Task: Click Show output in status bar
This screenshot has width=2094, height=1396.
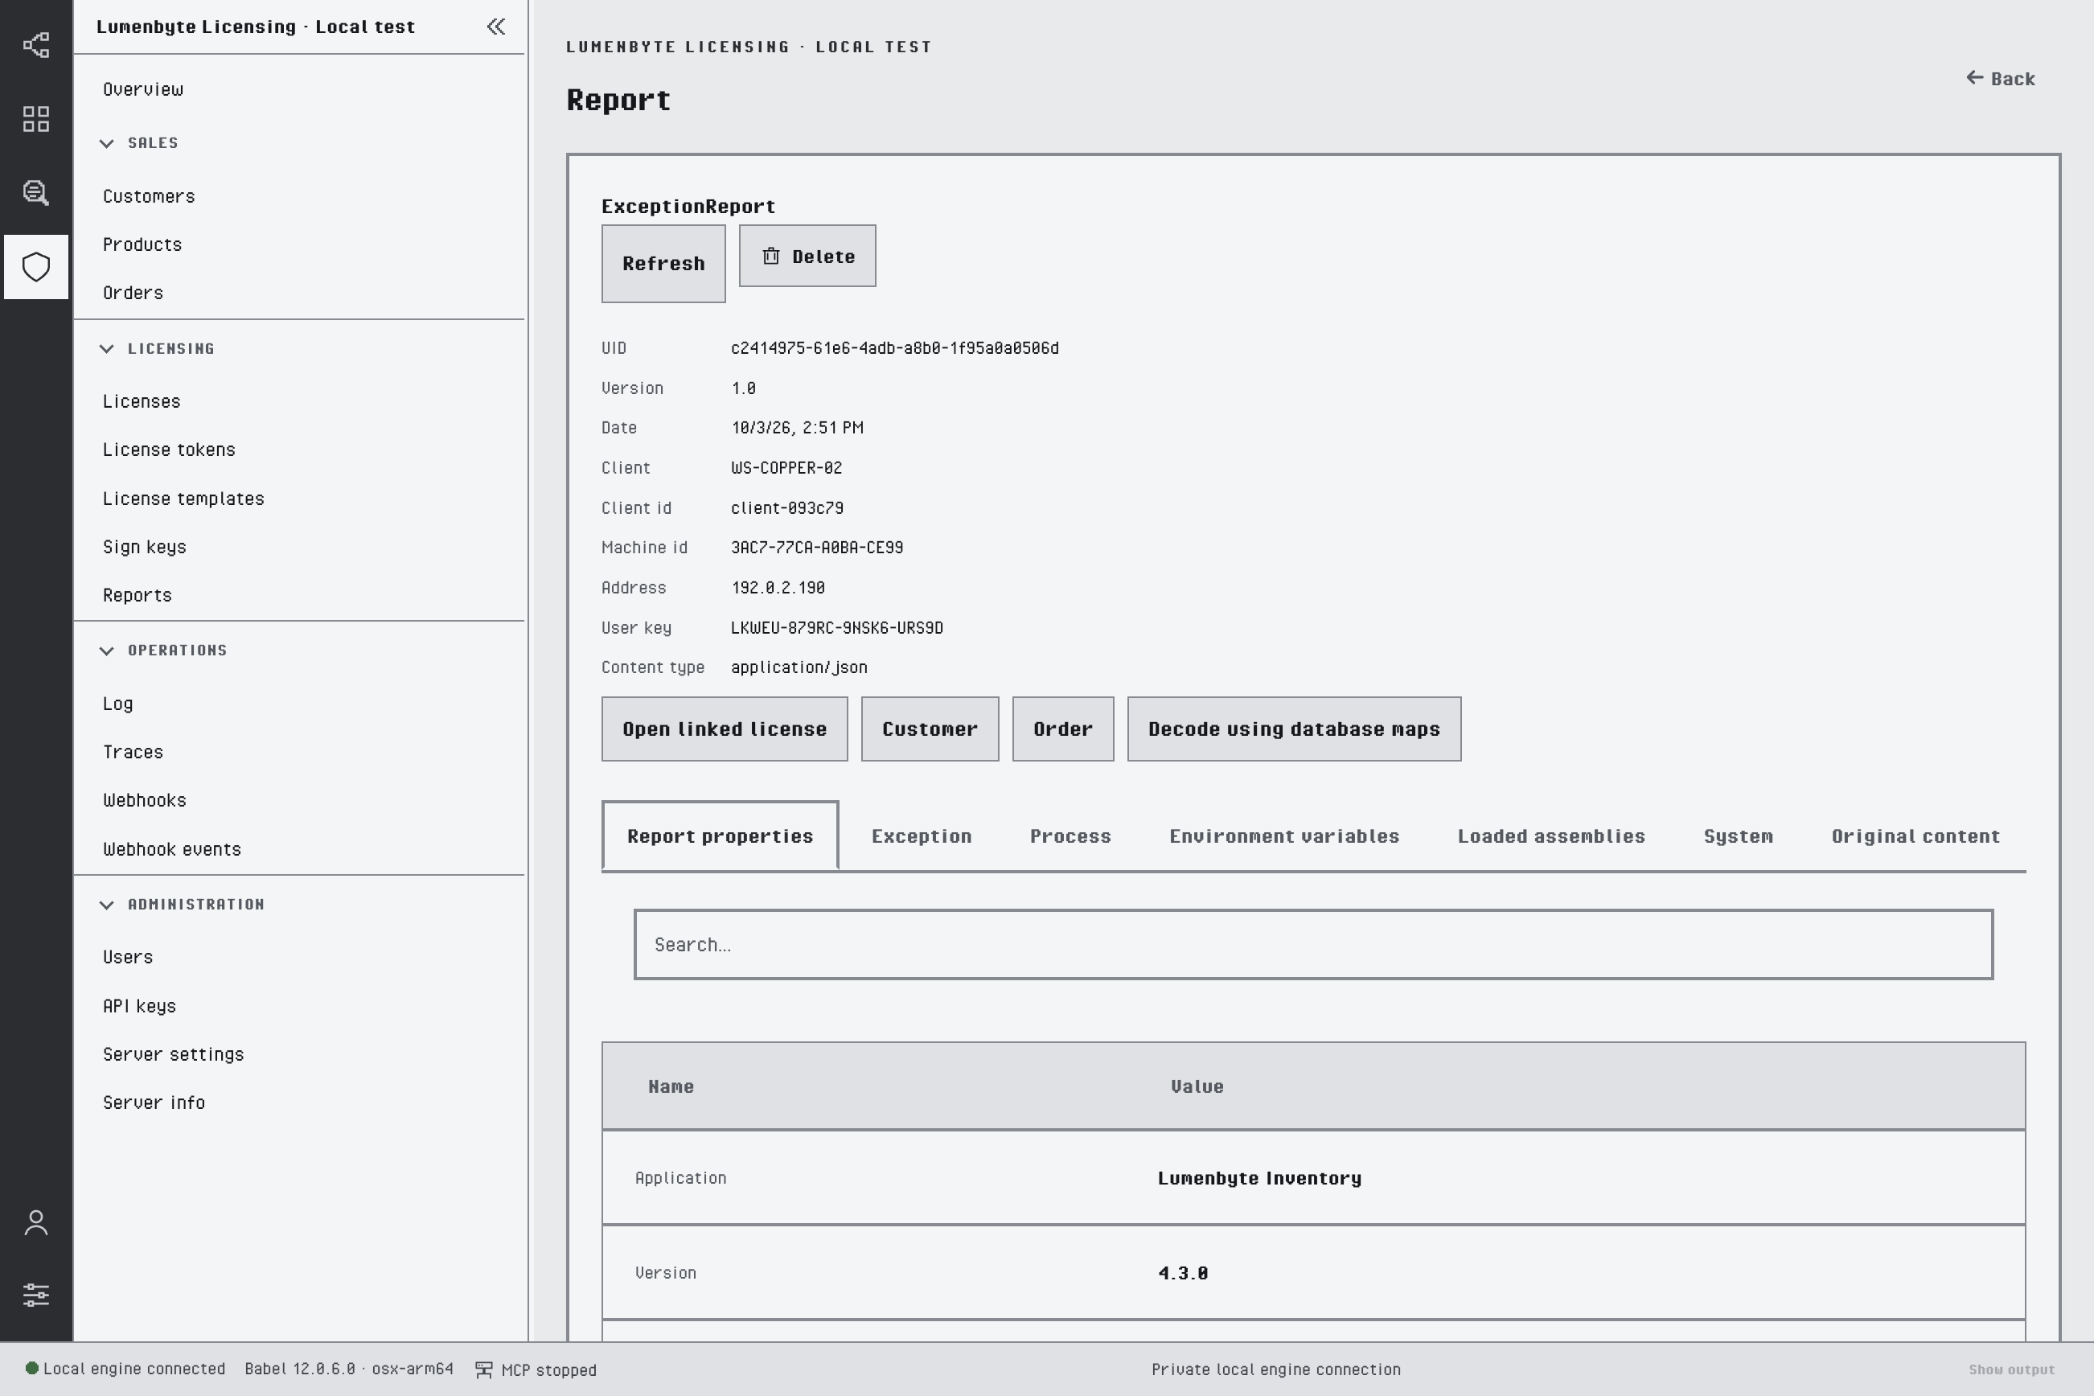Action: [x=2011, y=1369]
